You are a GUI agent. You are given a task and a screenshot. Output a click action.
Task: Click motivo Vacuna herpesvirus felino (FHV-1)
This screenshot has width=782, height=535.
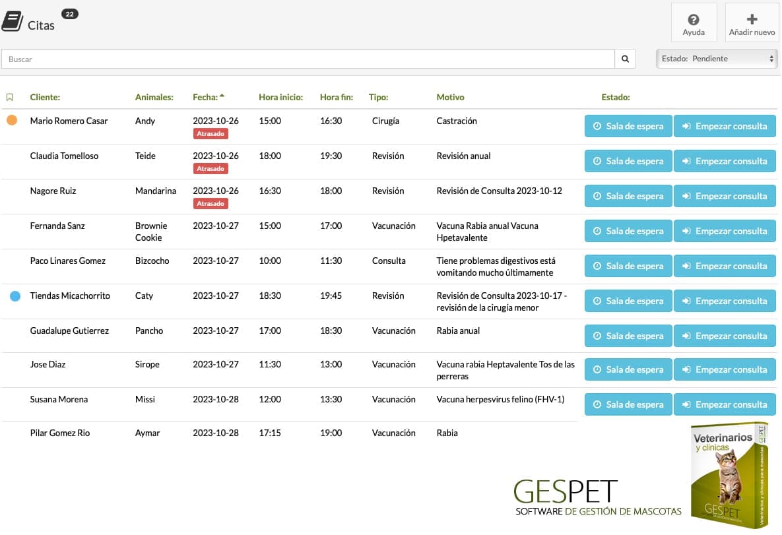coord(500,399)
